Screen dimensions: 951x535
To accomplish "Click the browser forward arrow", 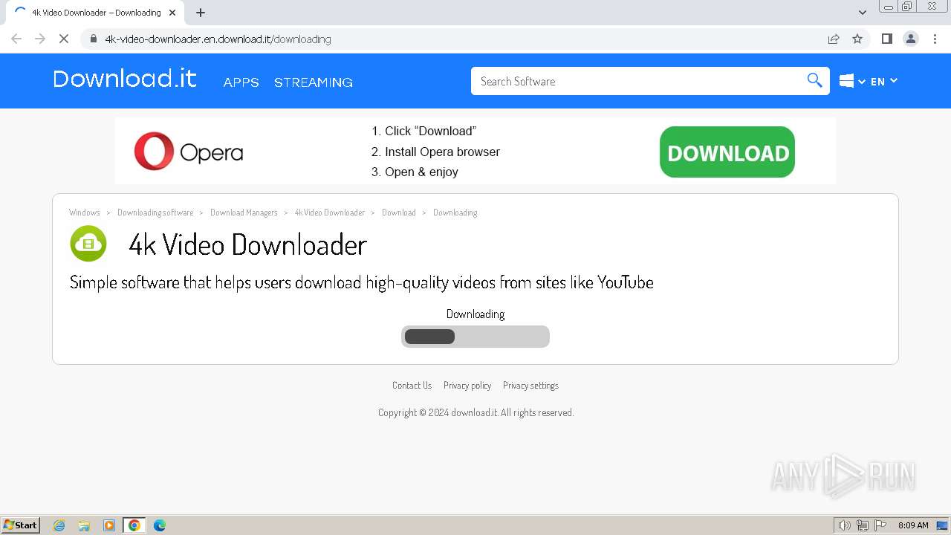I will click(x=40, y=39).
